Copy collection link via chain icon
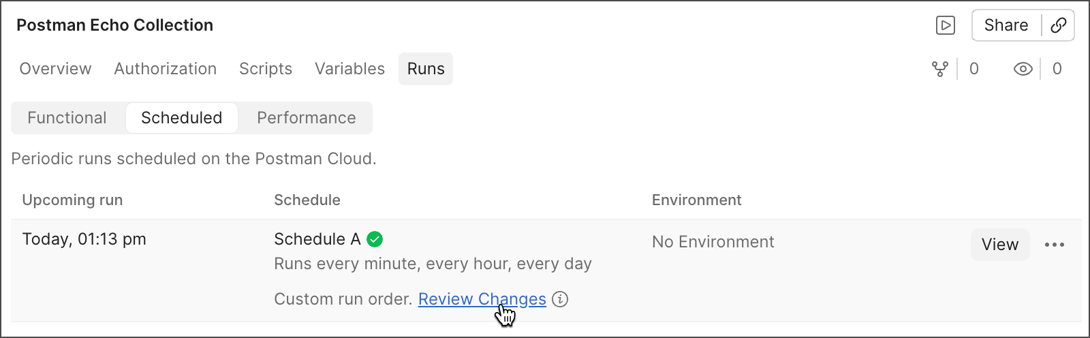Screen dimensions: 1090x338 tap(1058, 26)
